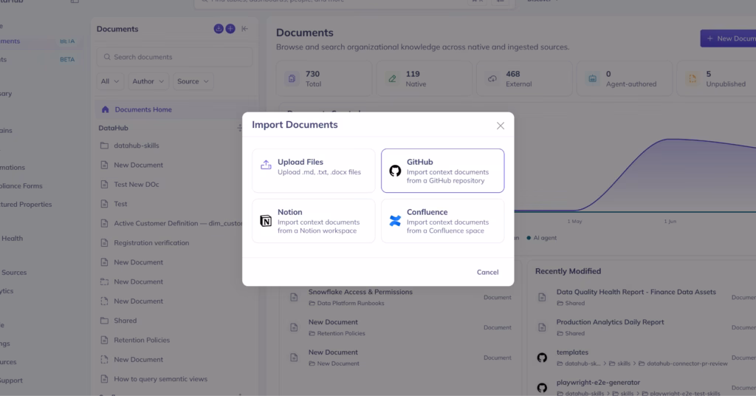Cancel the Import Documents dialog
This screenshot has height=396, width=756.
487,272
